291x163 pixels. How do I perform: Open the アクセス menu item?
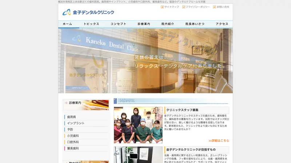(x=222, y=24)
